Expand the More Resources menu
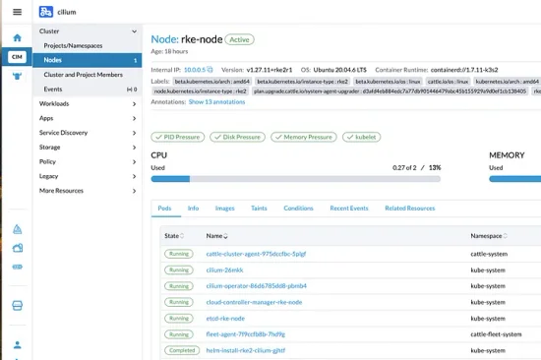541x360 pixels. tap(134, 191)
